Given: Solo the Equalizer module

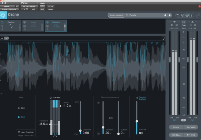Looking at the screenshot, I should click(x=2, y=26).
